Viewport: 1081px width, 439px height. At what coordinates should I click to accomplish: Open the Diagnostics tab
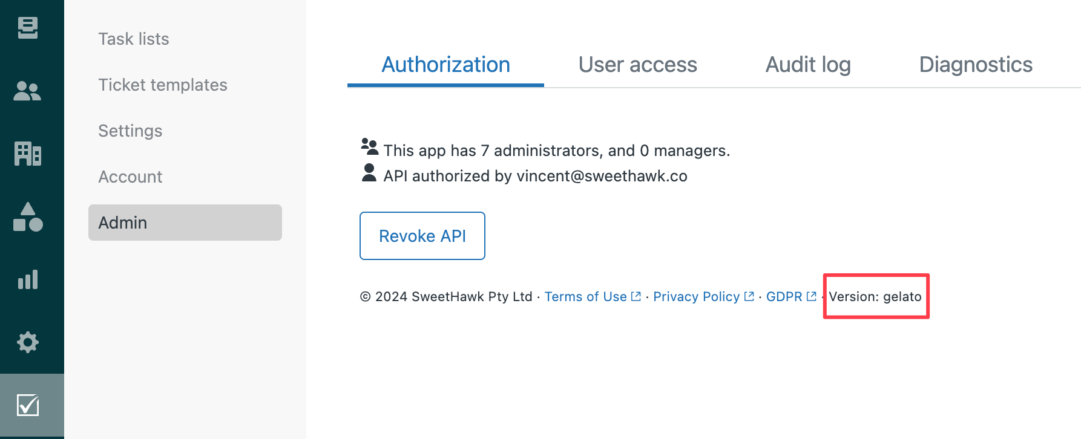pos(976,65)
